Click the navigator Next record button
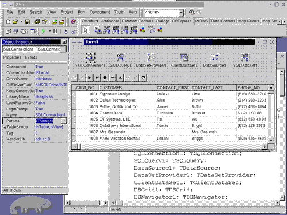287x215 pixels. coord(90,78)
